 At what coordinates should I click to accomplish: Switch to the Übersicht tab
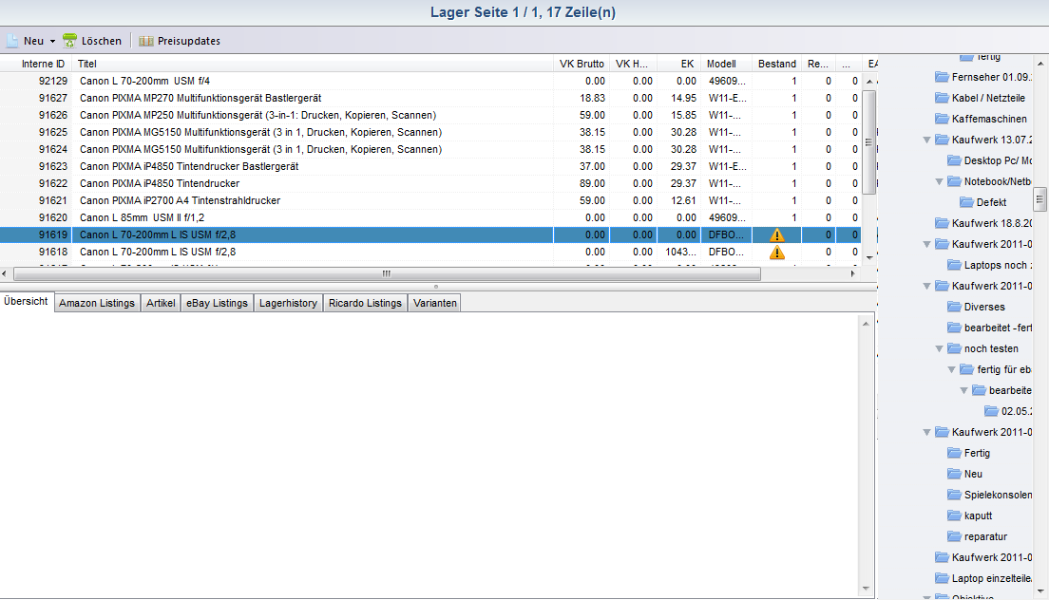click(x=26, y=301)
